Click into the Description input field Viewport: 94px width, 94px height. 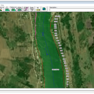coord(72,10)
